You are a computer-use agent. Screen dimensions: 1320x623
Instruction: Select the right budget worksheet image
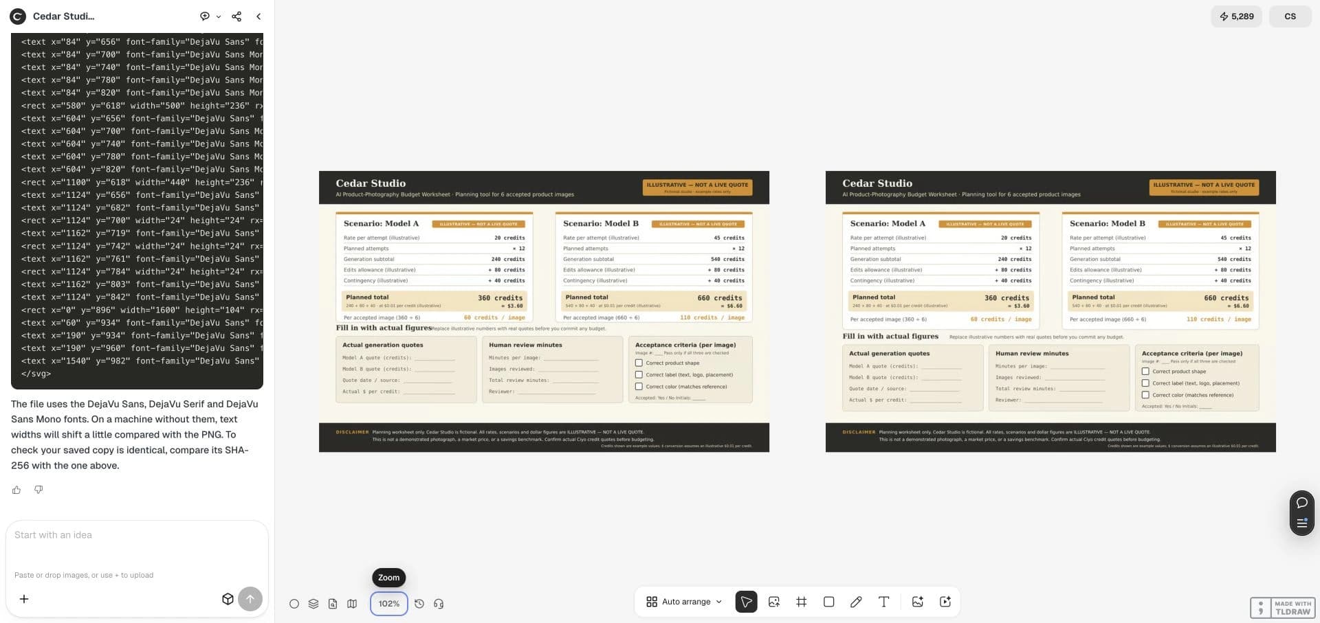click(x=1050, y=311)
